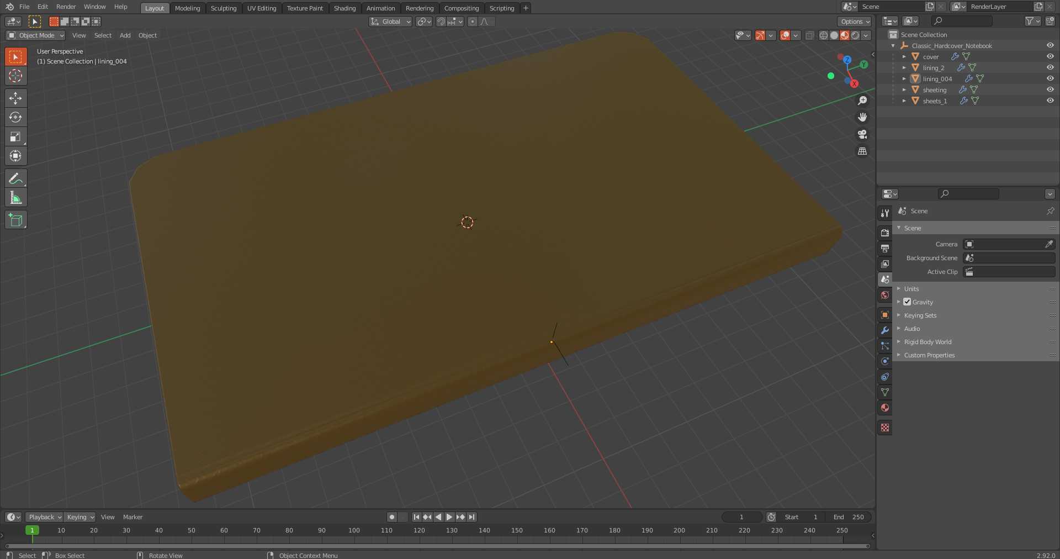Image resolution: width=1060 pixels, height=559 pixels.
Task: Hide the sheeting object in outliner
Action: pyautogui.click(x=1050, y=89)
